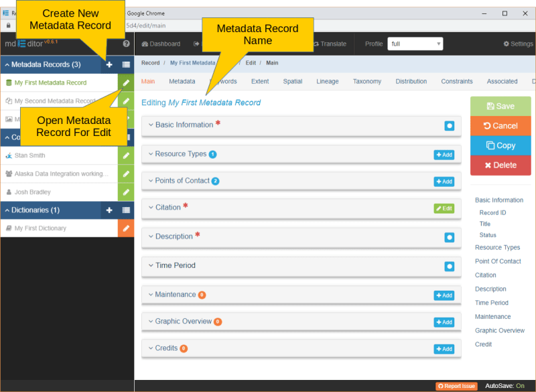This screenshot has width=536, height=392.
Task: Open the Settings gear menu
Action: coord(517,44)
